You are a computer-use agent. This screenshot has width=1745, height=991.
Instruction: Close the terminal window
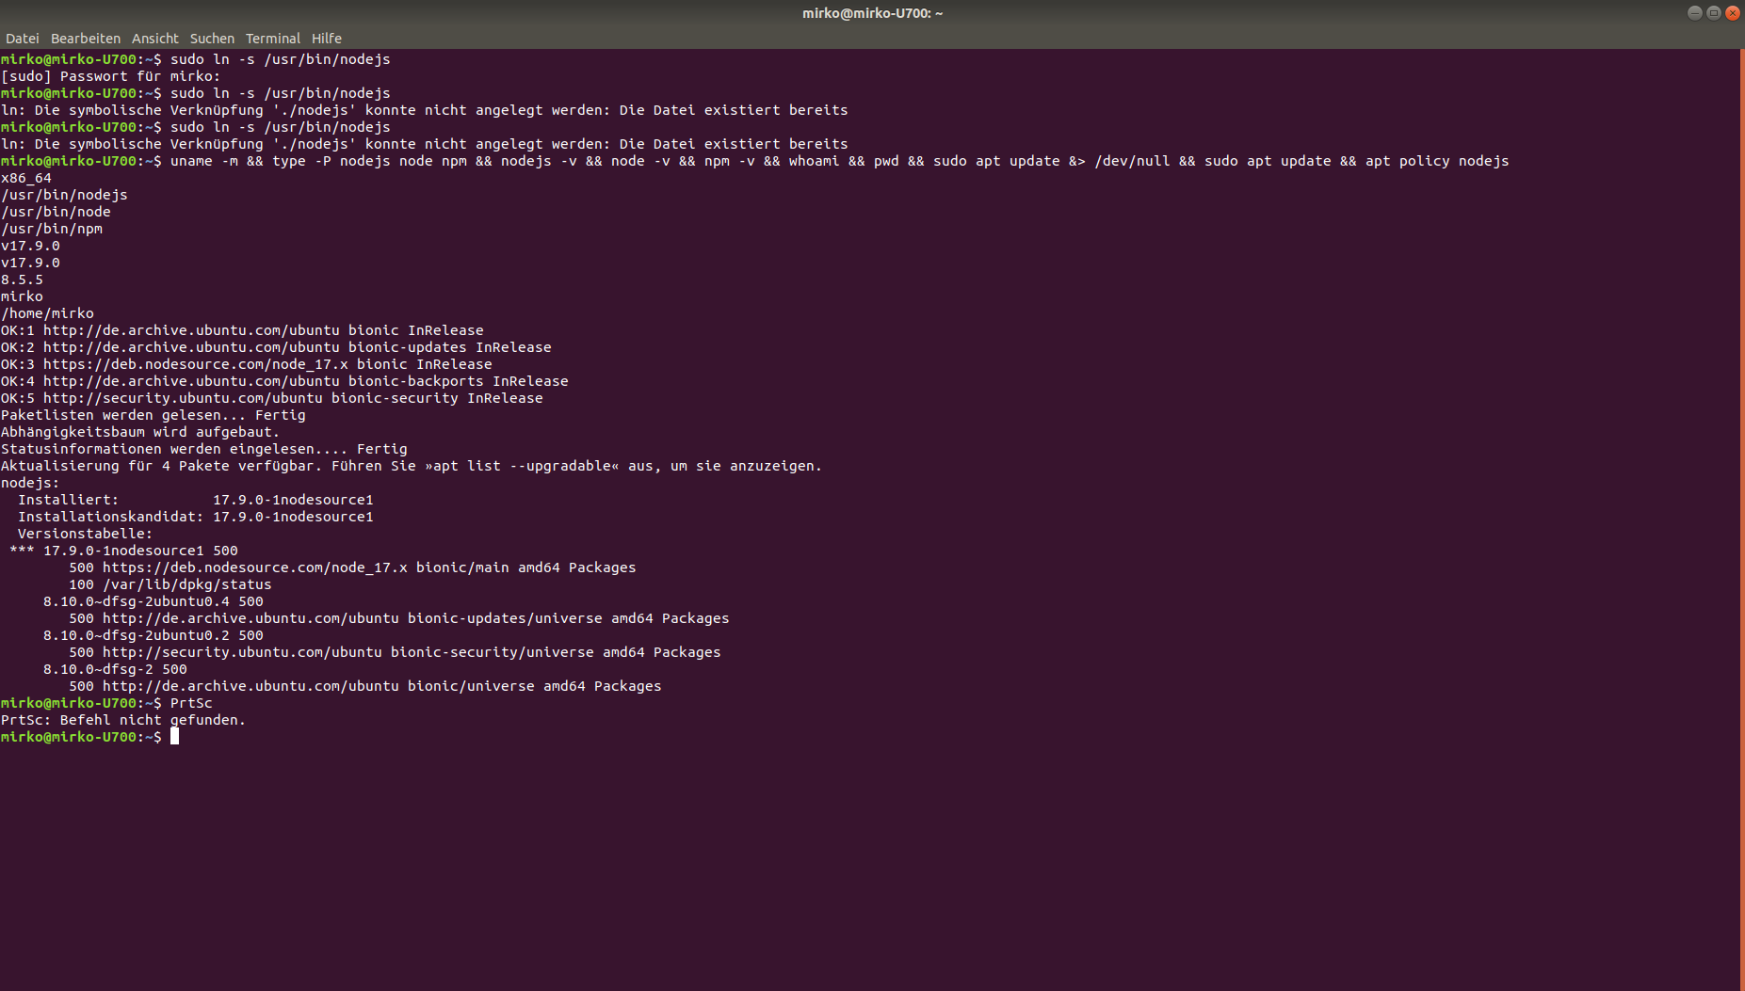click(1733, 12)
